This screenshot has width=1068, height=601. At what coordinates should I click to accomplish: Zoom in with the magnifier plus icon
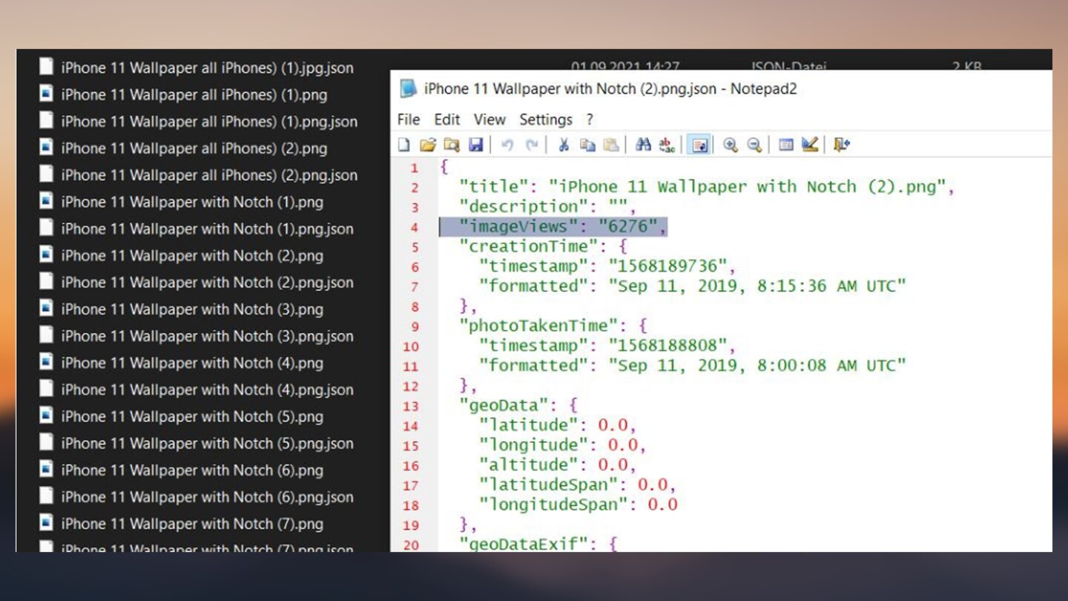pos(731,145)
